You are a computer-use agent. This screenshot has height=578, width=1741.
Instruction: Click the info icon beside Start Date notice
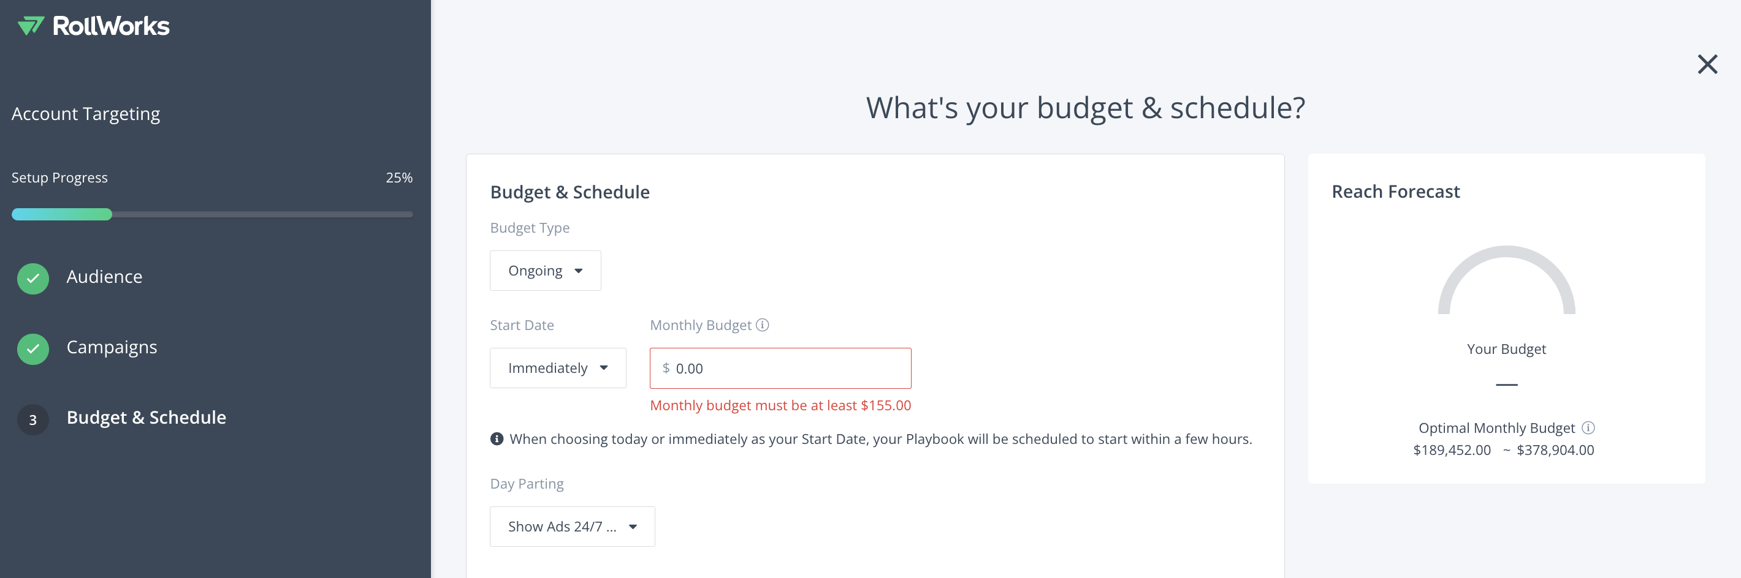[x=497, y=439]
